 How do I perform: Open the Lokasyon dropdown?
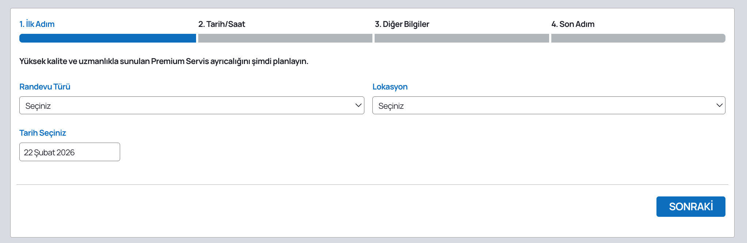click(x=548, y=105)
